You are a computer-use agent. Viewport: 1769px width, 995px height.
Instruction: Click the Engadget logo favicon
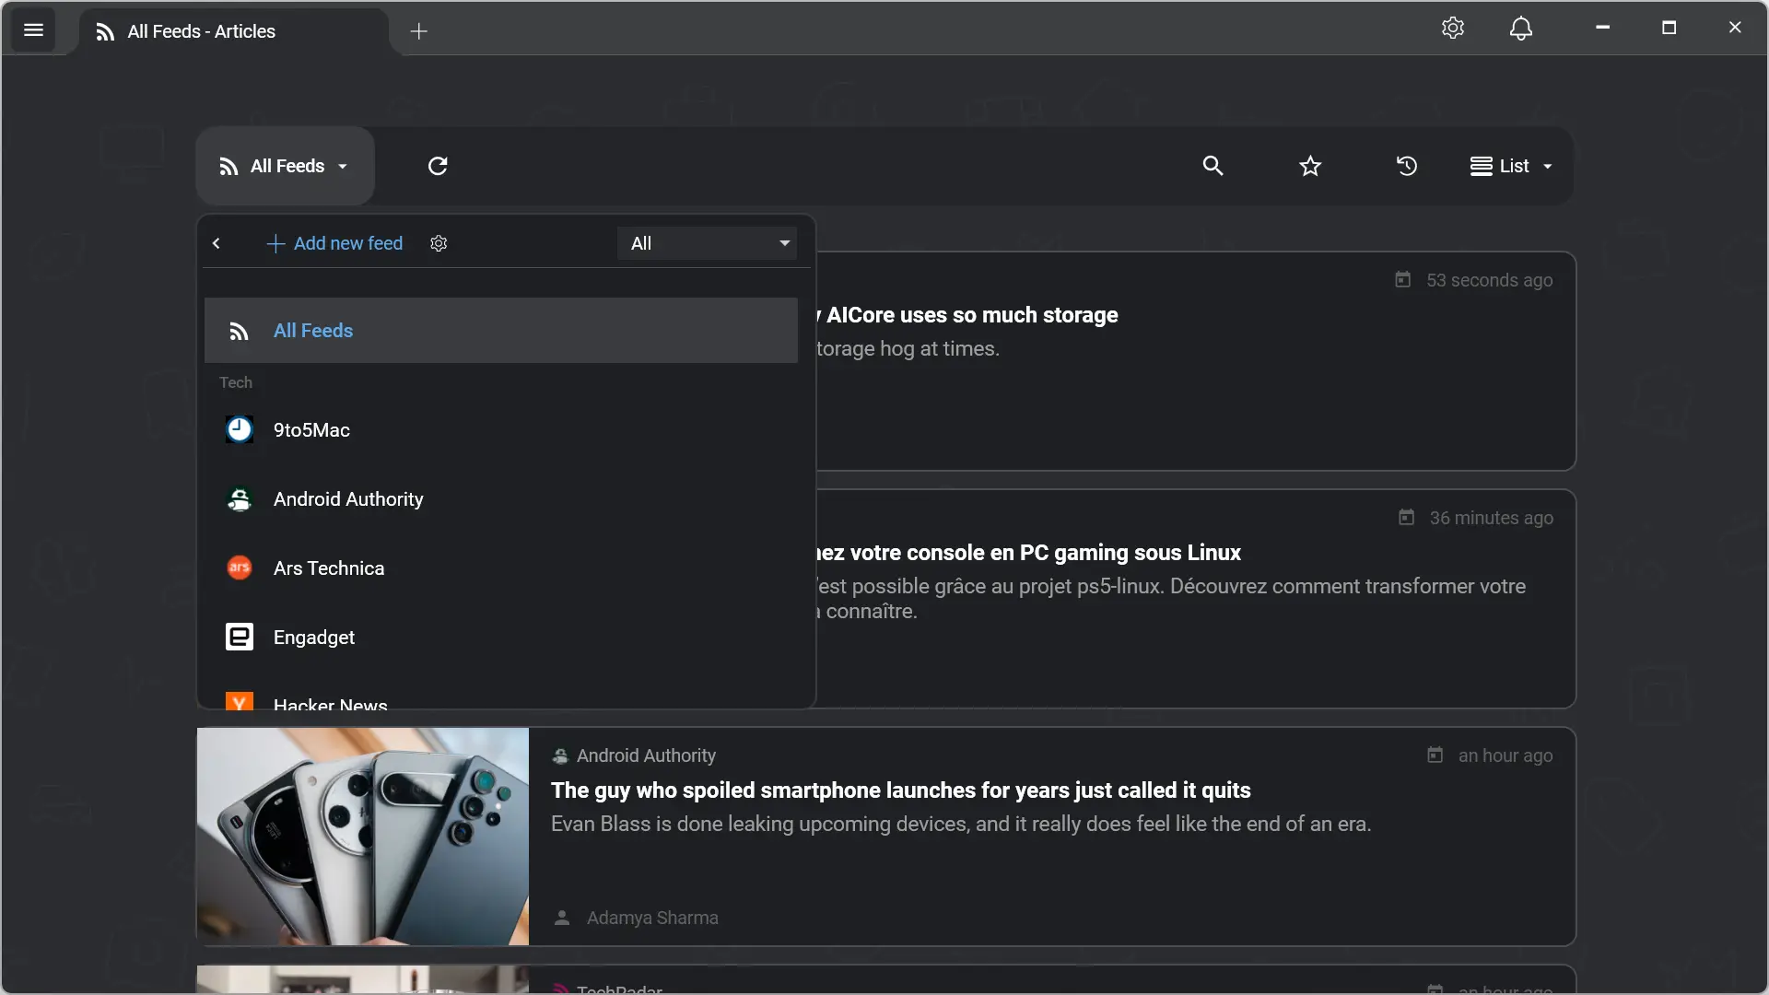pos(240,638)
